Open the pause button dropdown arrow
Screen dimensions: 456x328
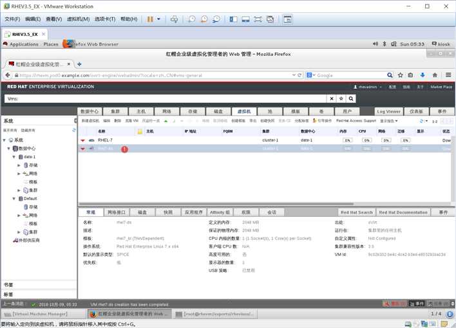(x=158, y=19)
